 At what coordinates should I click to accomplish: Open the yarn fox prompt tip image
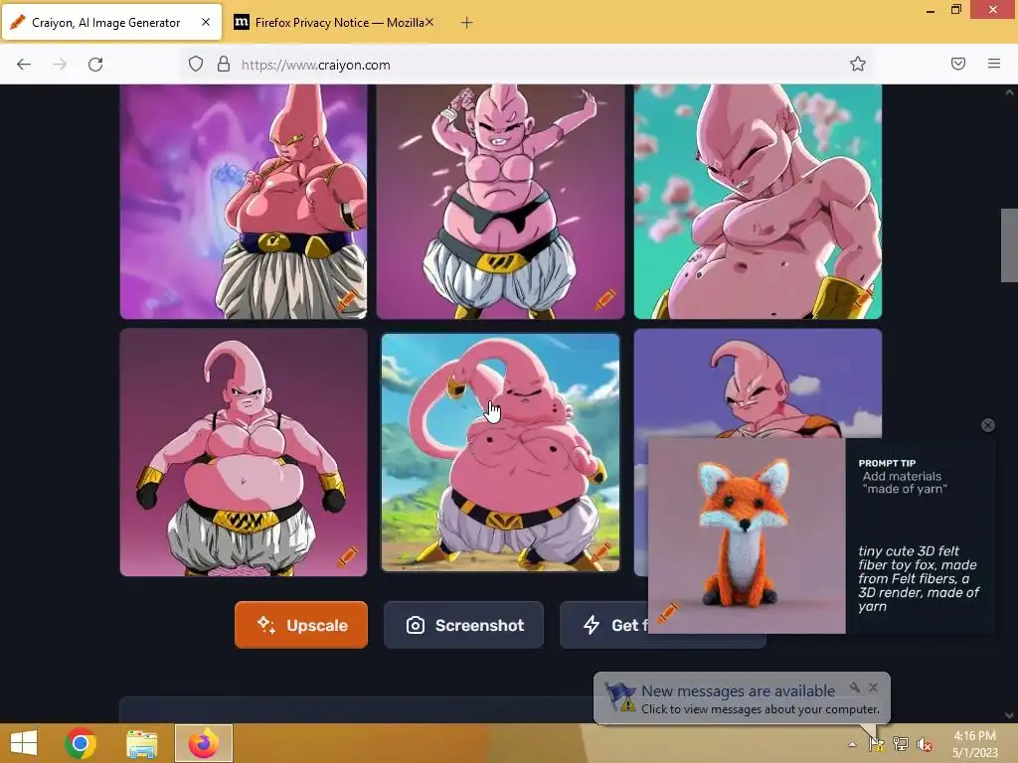point(747,535)
